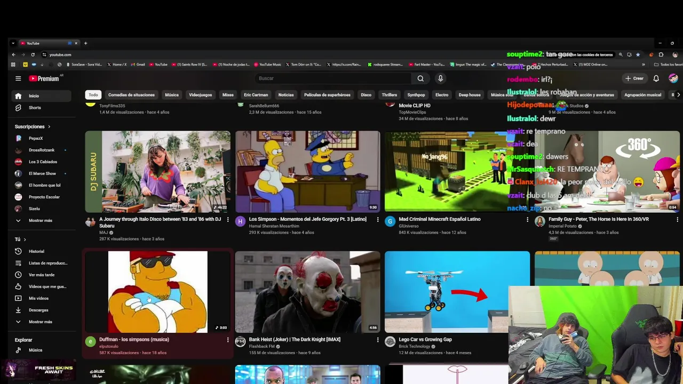Select the Deep house chip
The height and width of the screenshot is (384, 683).
tap(470, 95)
